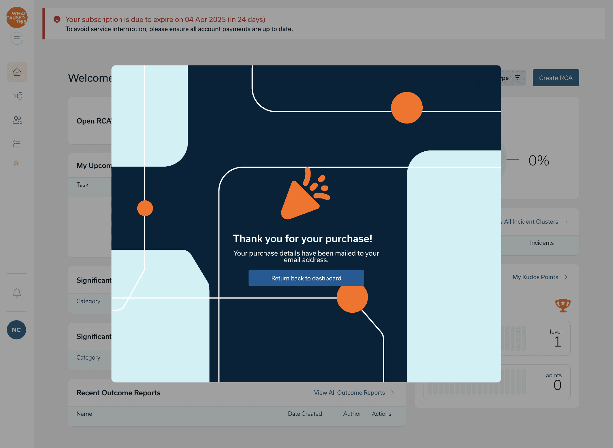
Task: Open the notifications bell icon
Action: pos(17,293)
